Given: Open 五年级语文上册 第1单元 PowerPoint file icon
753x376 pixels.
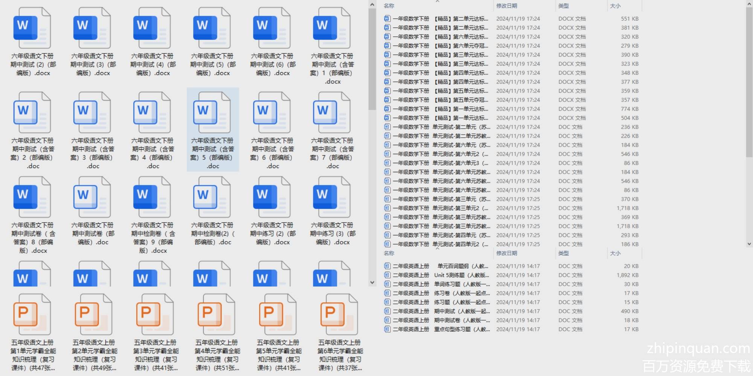Looking at the screenshot, I should (x=32, y=315).
